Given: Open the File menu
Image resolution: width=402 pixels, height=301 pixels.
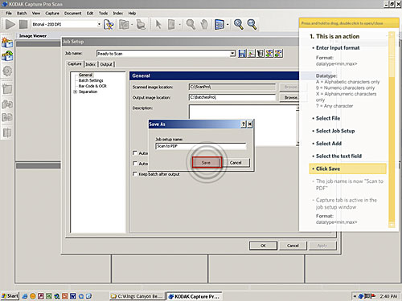Looking at the screenshot, I should (9, 13).
